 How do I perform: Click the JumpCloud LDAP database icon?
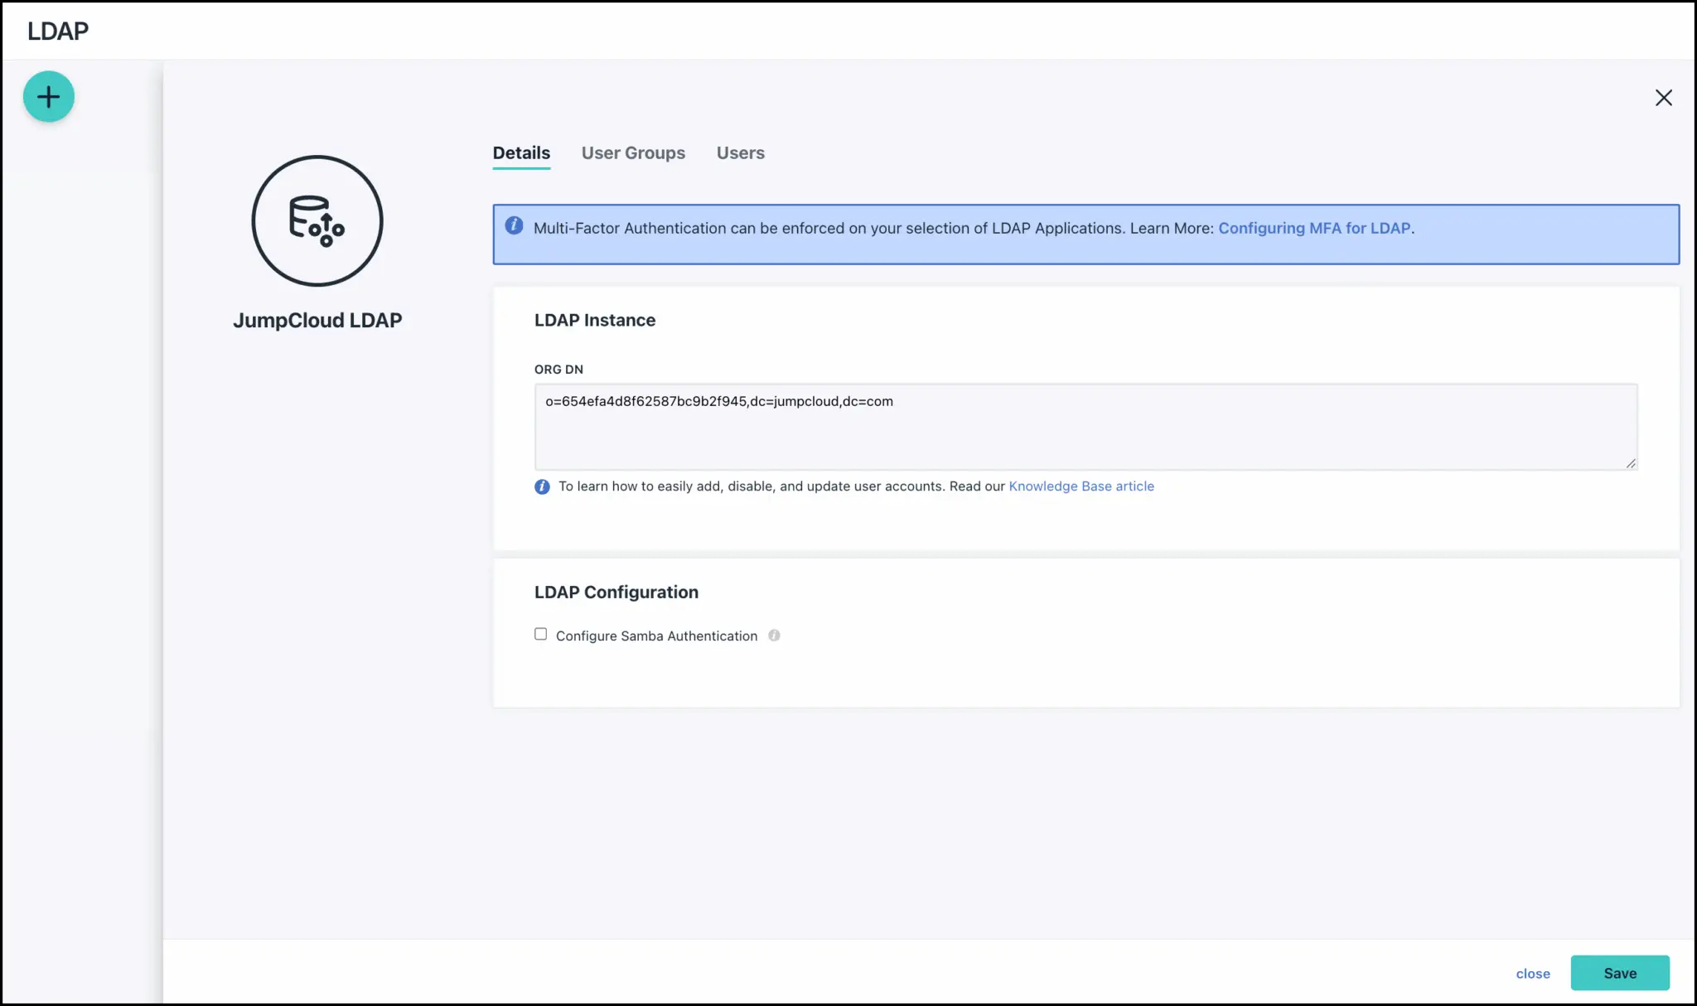317,220
